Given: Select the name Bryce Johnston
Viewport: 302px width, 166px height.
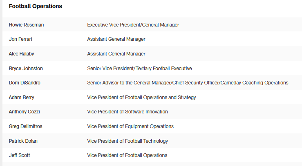Looking at the screenshot, I should (26, 69).
